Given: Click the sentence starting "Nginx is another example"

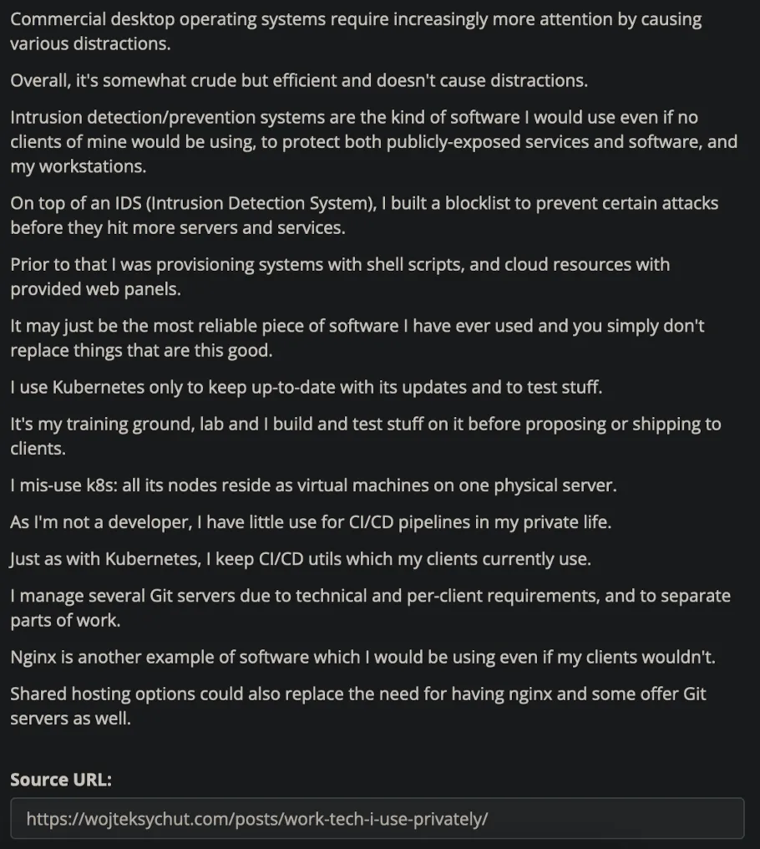Looking at the screenshot, I should (362, 657).
